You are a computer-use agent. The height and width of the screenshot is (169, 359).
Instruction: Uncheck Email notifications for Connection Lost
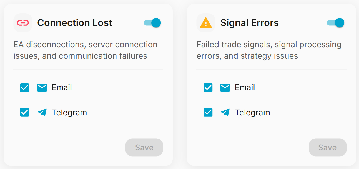(24, 87)
